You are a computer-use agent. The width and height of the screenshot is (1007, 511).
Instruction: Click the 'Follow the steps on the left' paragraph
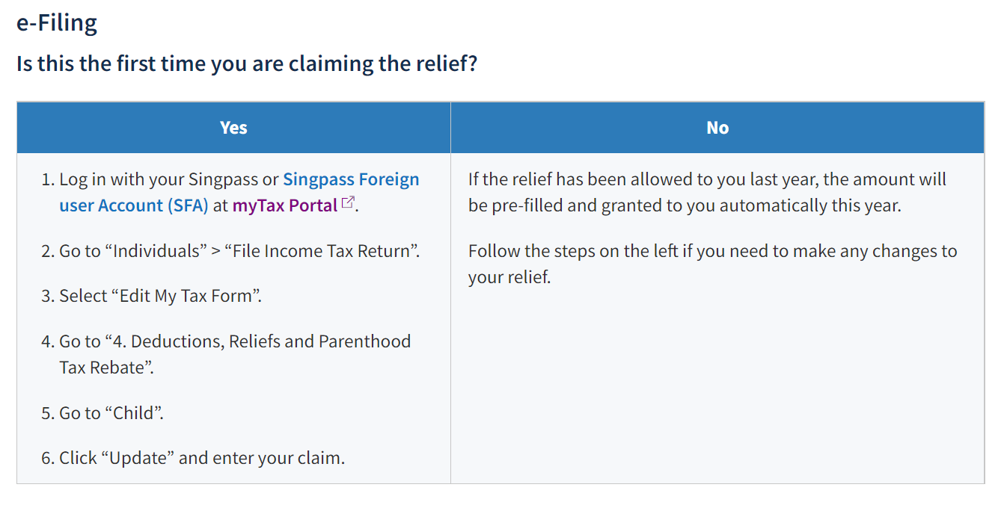712,264
